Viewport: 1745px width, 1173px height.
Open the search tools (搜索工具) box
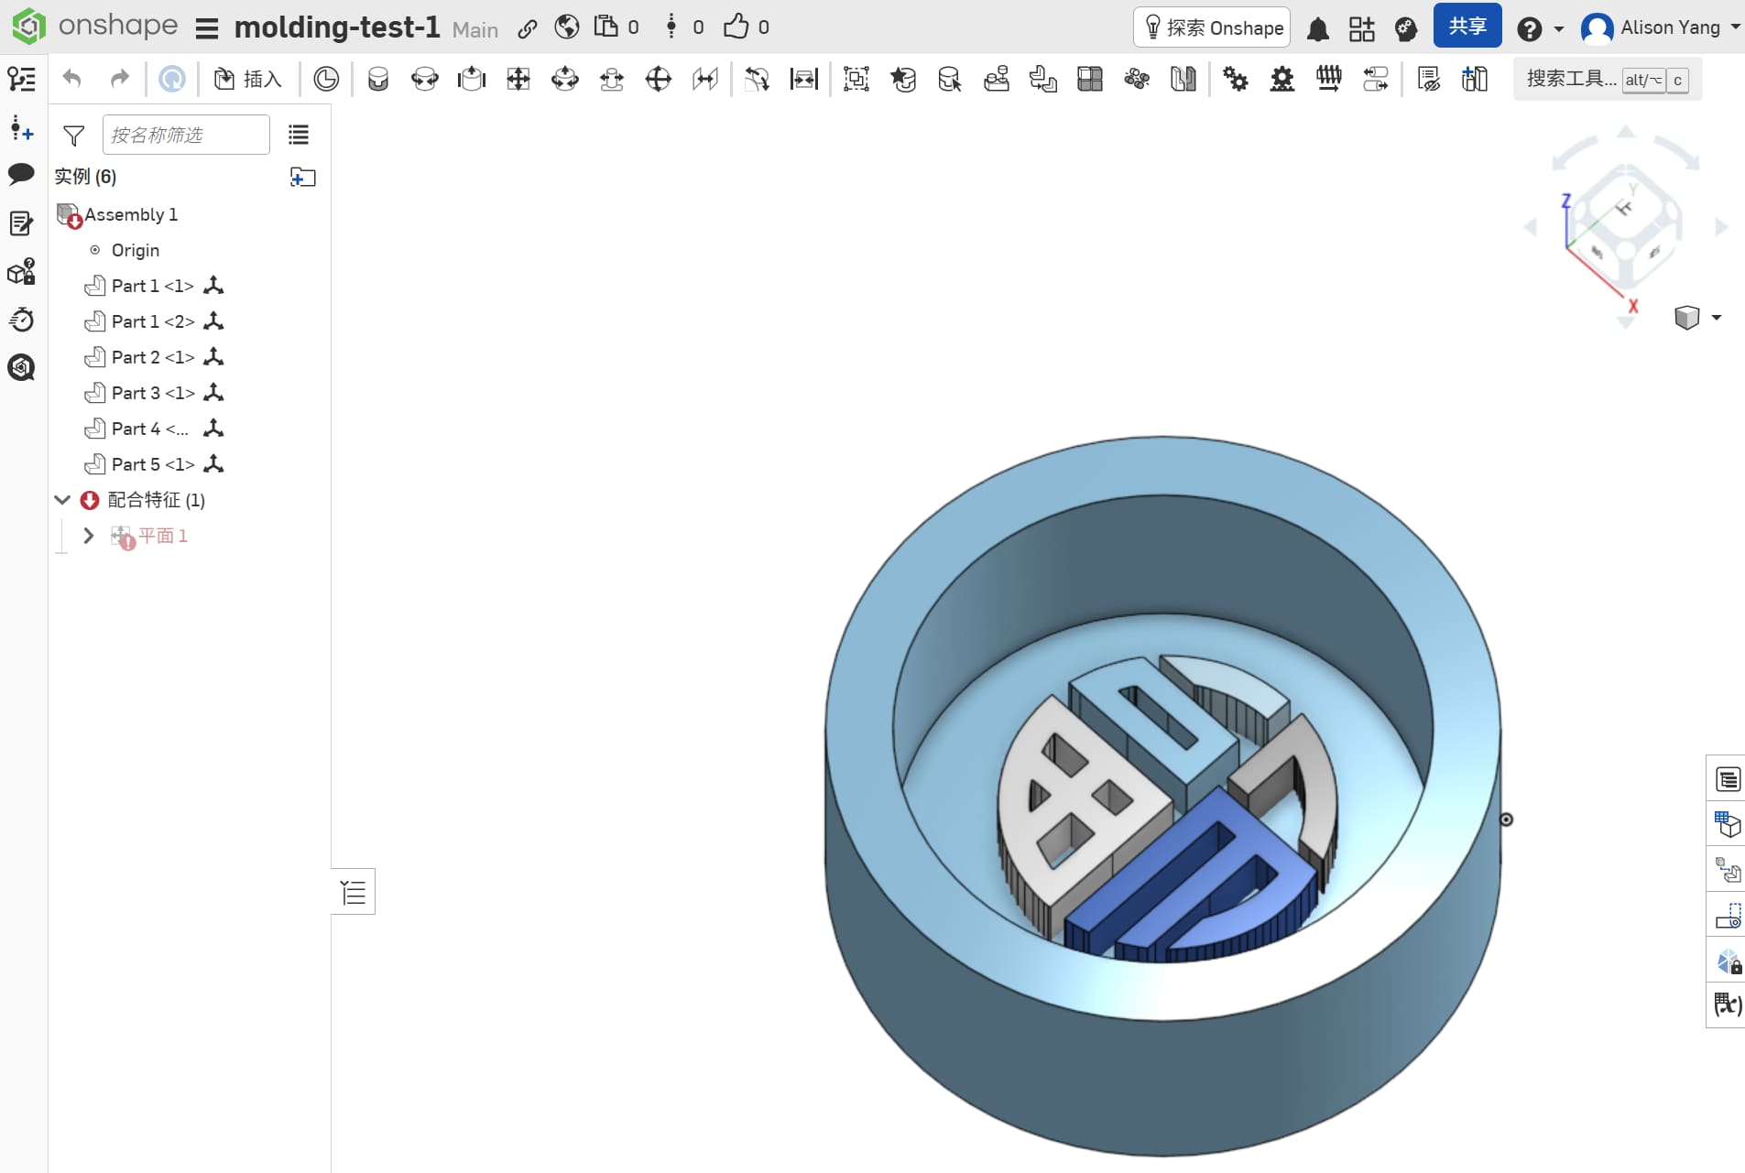coord(1608,79)
